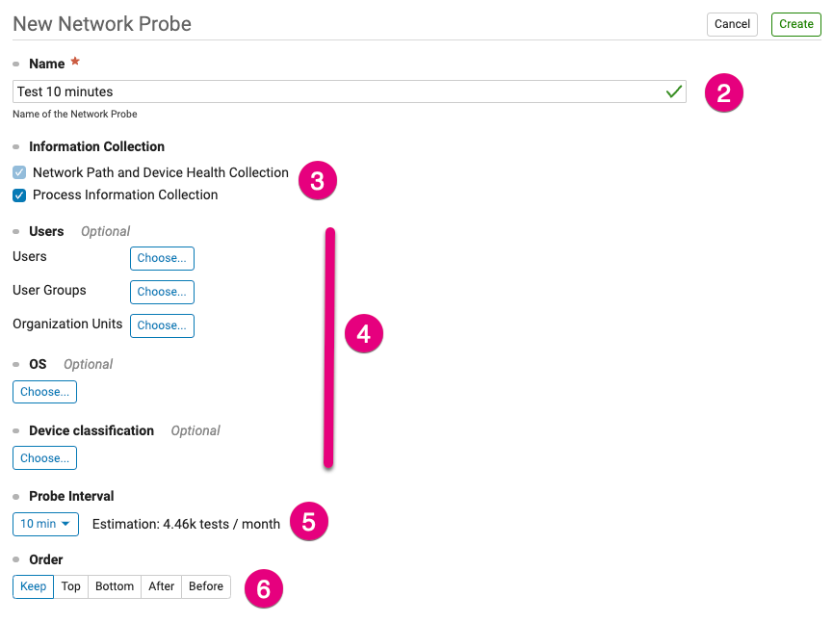Select the Keep order option
The height and width of the screenshot is (623, 833).
point(33,586)
